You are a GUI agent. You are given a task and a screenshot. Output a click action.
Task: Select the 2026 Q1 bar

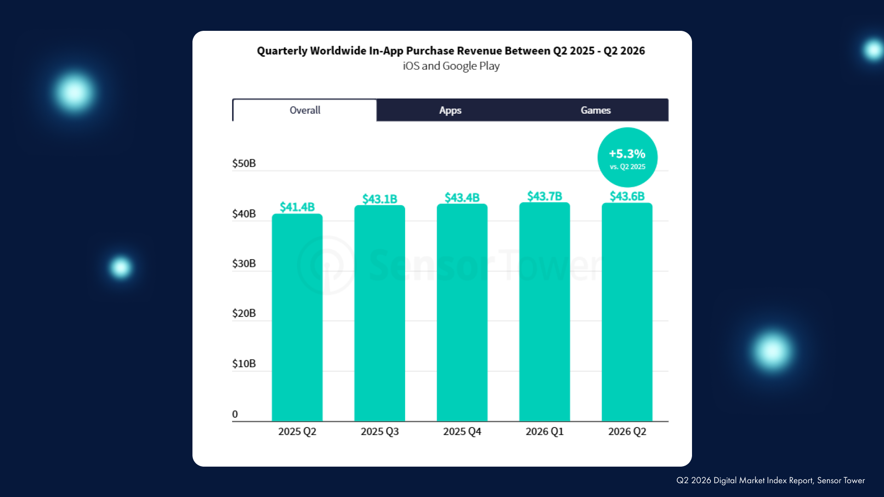click(544, 312)
